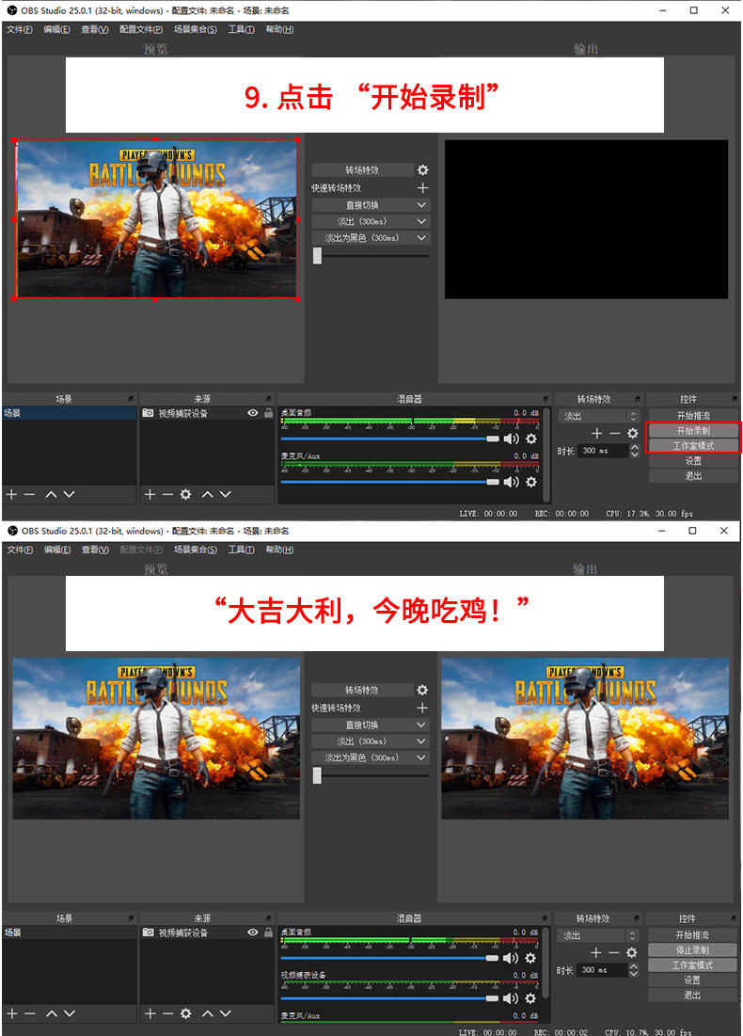This screenshot has height=1036, width=743.
Task: Open 工具(T) menu in upper OBS window
Action: tap(241, 30)
